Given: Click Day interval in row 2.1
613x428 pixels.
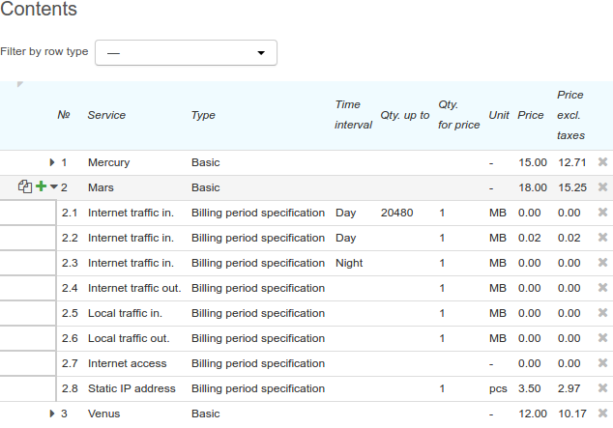Looking at the screenshot, I should pos(345,213).
